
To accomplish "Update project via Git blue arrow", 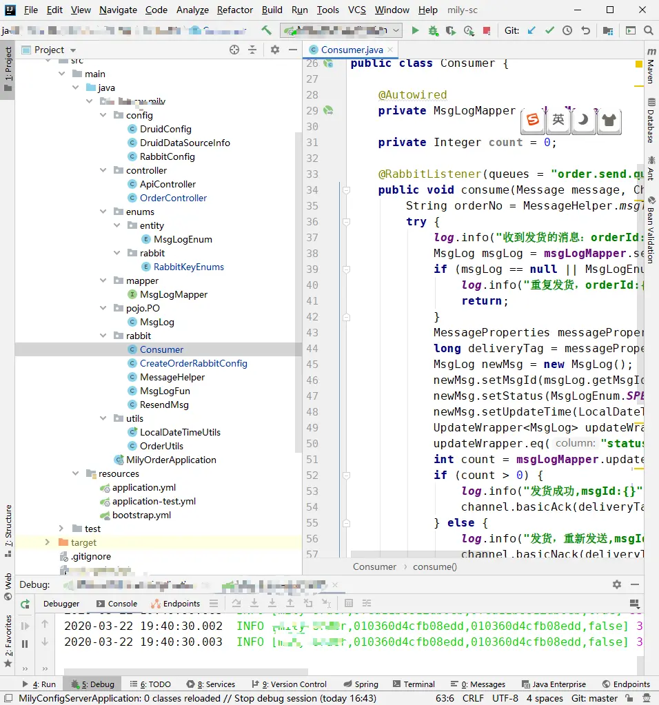I will click(x=531, y=30).
